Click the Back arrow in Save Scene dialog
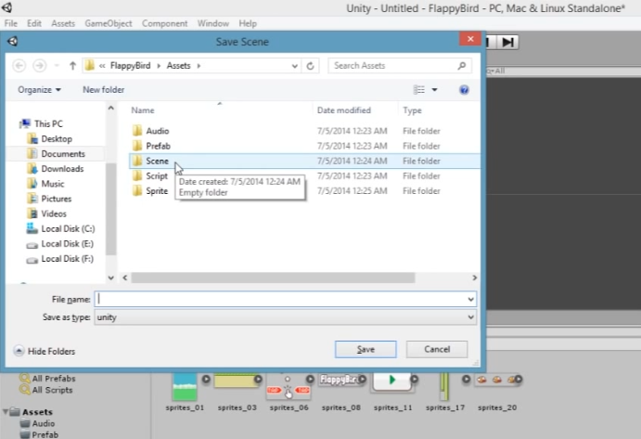Viewport: 641px width, 439px height. [x=19, y=66]
